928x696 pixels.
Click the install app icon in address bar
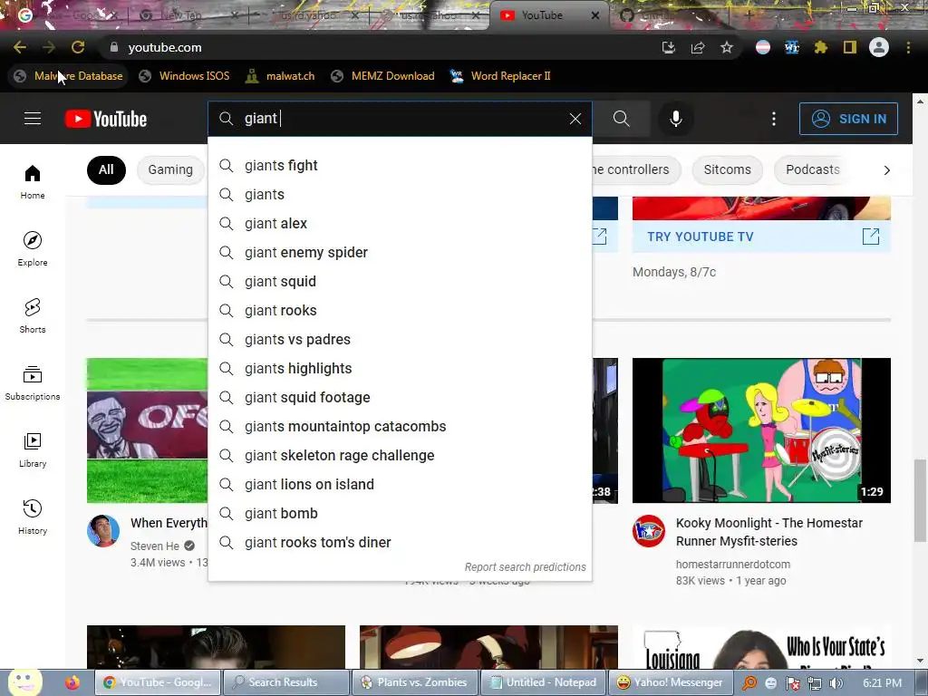[669, 47]
